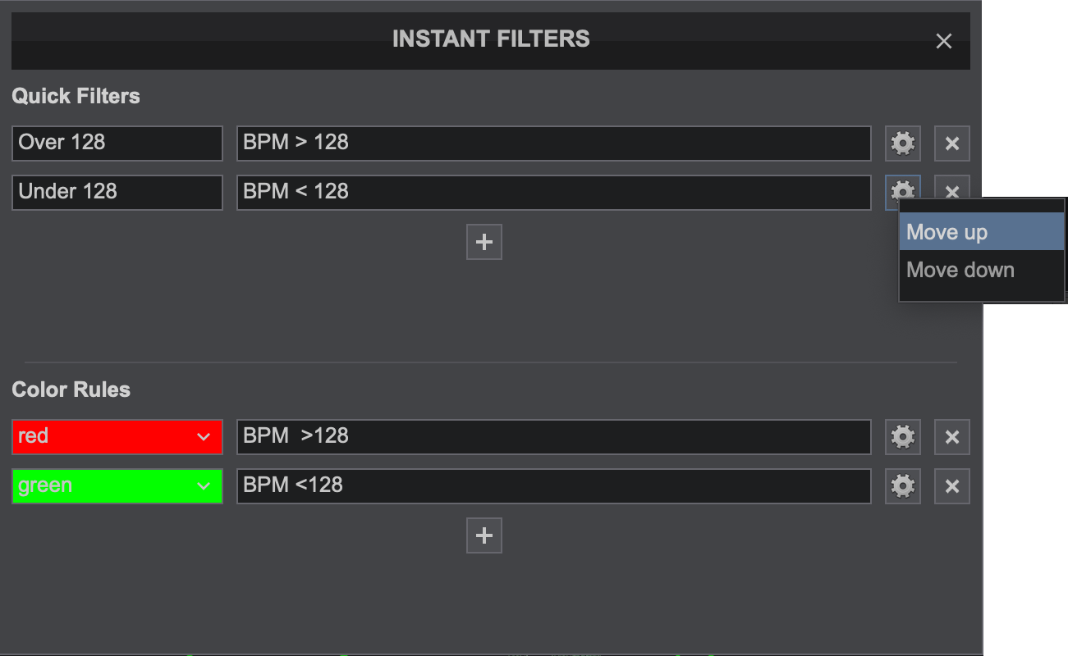Delete the Over 128 quick filter
The height and width of the screenshot is (656, 1068).
tap(951, 143)
